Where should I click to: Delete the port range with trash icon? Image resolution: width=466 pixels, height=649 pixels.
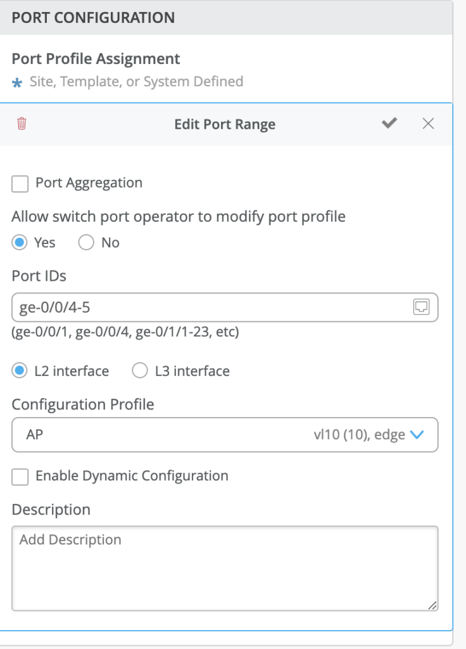click(22, 124)
